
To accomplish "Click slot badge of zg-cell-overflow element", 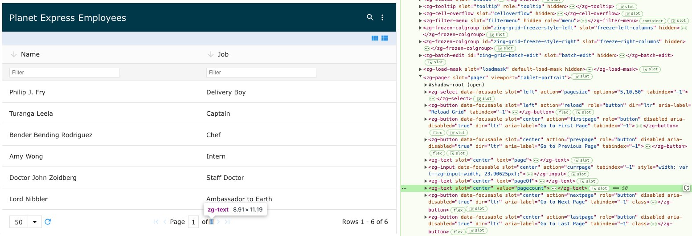I will point(633,14).
